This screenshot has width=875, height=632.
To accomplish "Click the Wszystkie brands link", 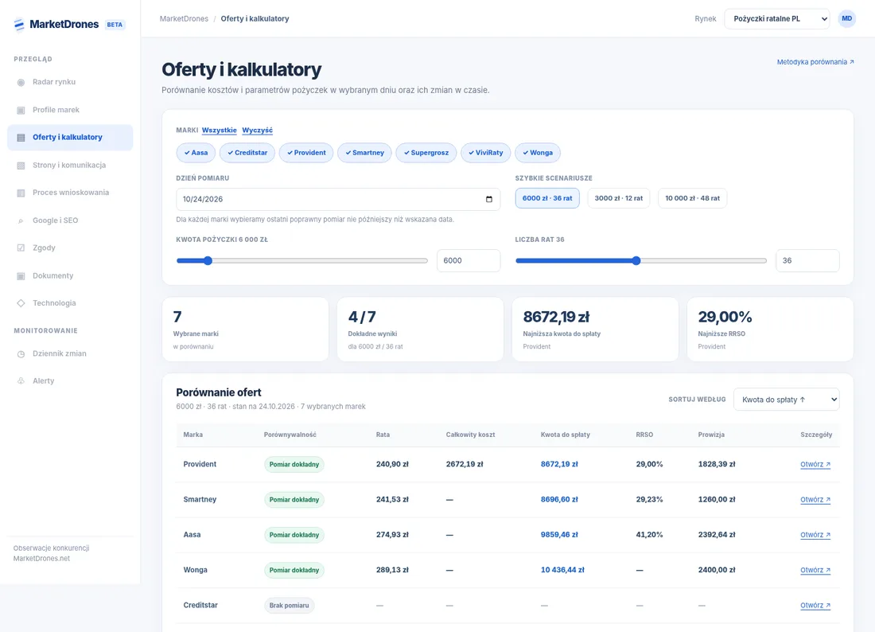I will [220, 130].
